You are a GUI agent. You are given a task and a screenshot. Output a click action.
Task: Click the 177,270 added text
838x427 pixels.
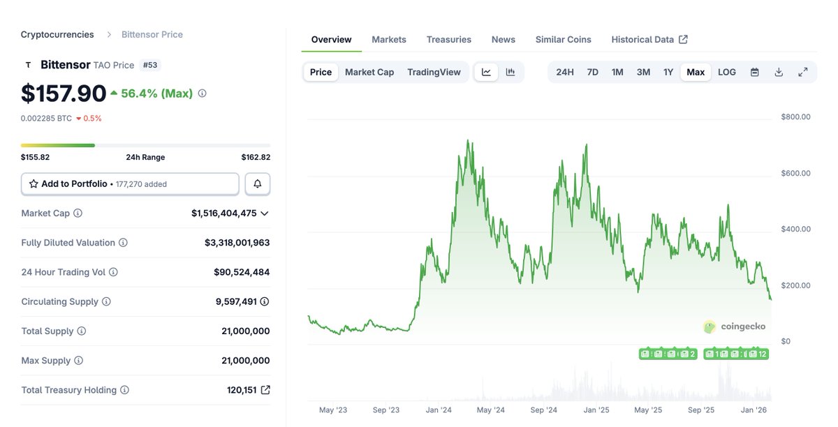tap(141, 184)
